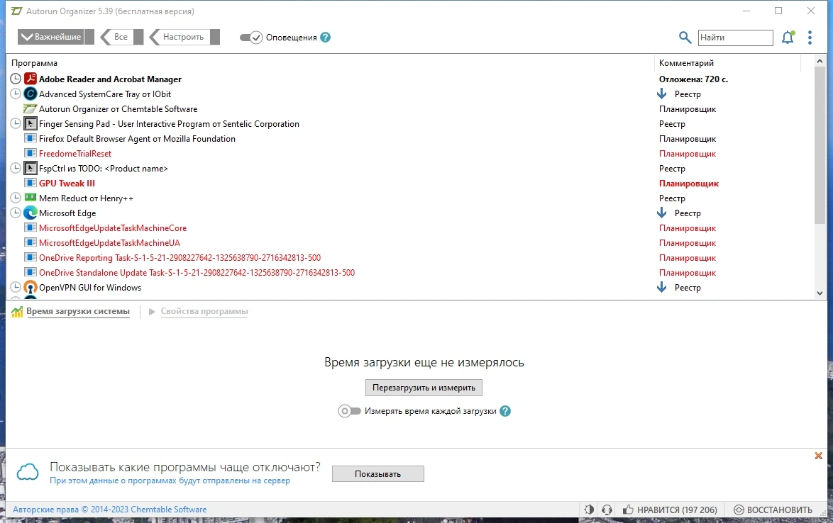Click the Finger Sensing Pad icon
The width and height of the screenshot is (833, 523).
coord(31,123)
